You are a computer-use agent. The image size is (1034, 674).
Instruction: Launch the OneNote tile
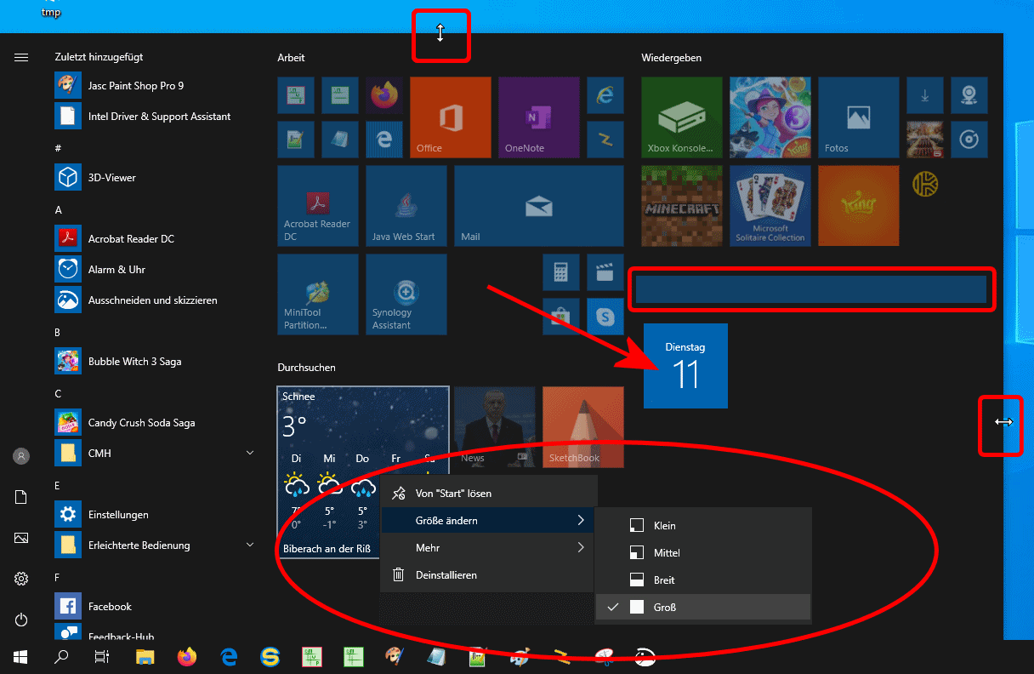click(538, 117)
